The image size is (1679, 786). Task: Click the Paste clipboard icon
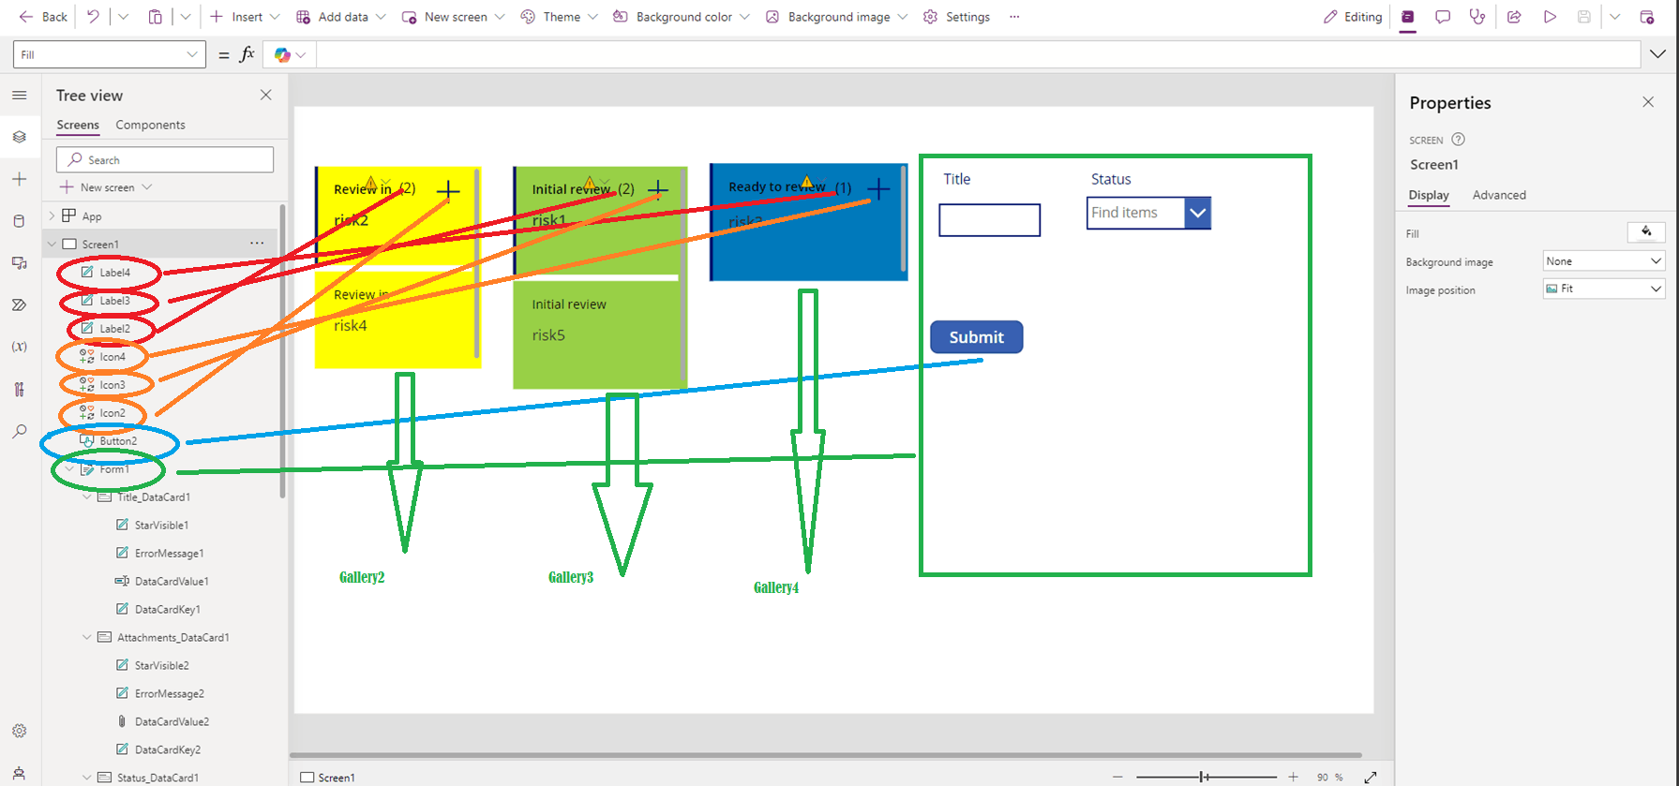point(156,17)
